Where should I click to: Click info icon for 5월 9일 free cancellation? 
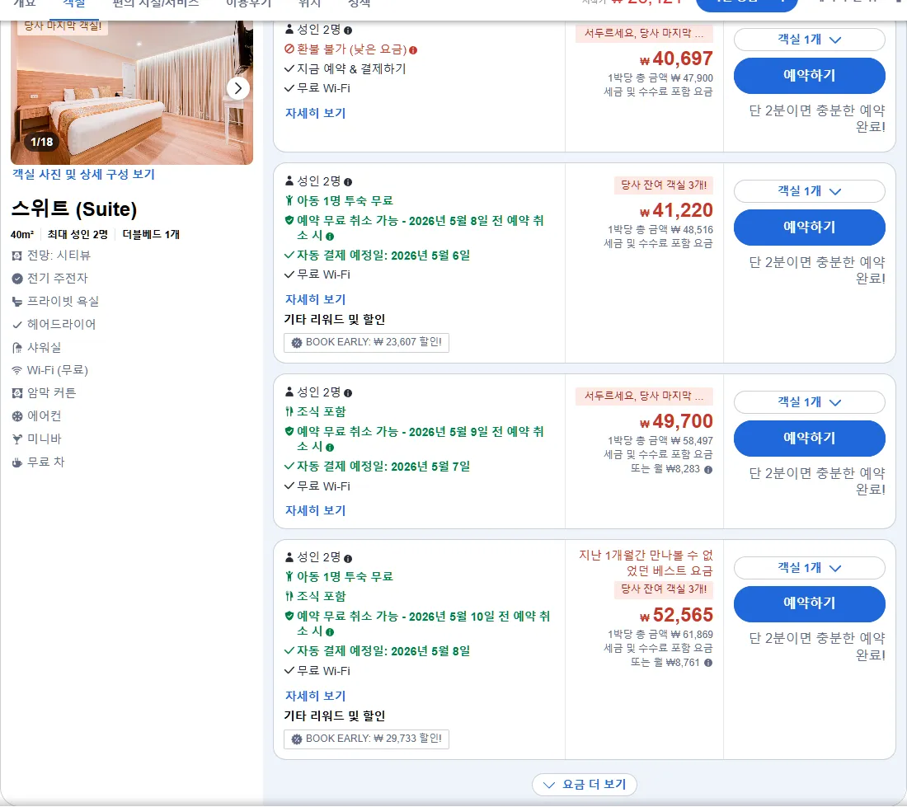click(x=330, y=448)
